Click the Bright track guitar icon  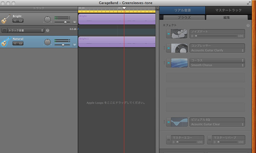[5, 19]
